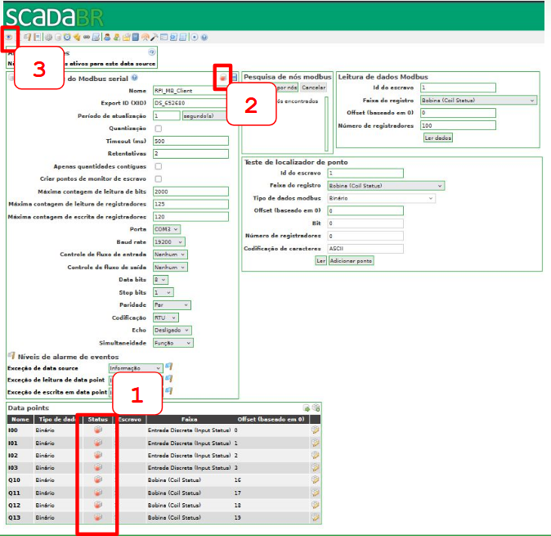Enable data point Q10 status icon
The image size is (551, 536).
(98, 480)
